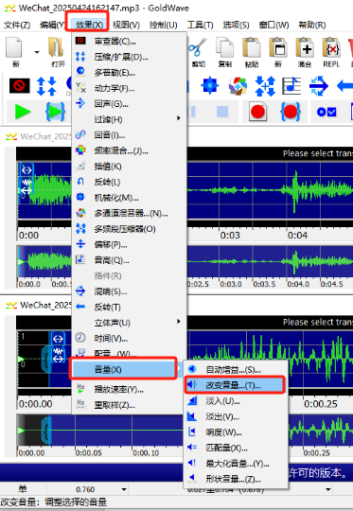Click the channel mixer colorful toolbar icon
The height and width of the screenshot is (511, 353).
pos(238,86)
